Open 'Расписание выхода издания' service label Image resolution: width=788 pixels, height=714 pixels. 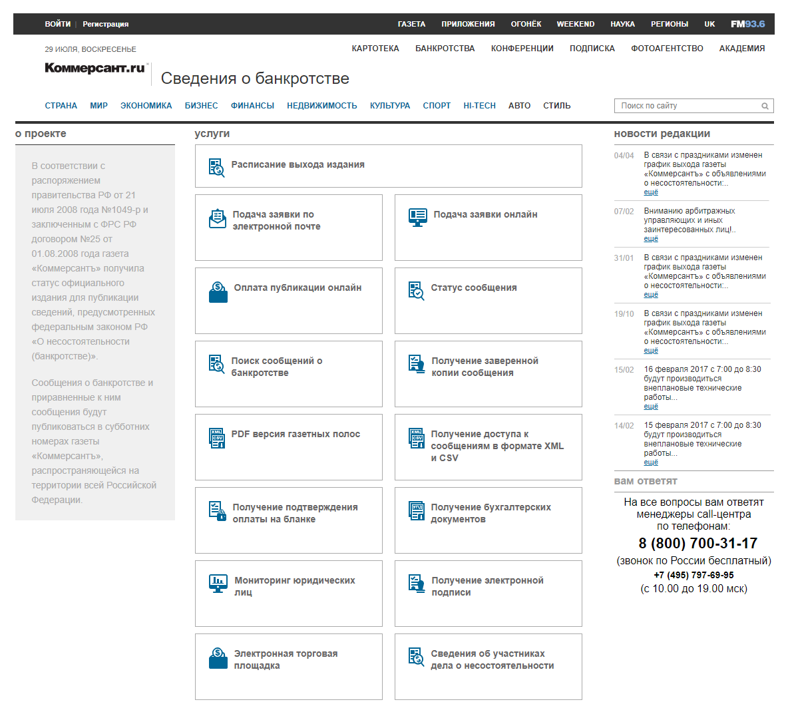pos(298,165)
